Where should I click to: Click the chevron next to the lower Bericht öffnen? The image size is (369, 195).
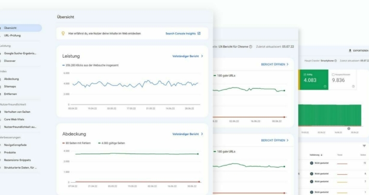pyautogui.click(x=287, y=140)
